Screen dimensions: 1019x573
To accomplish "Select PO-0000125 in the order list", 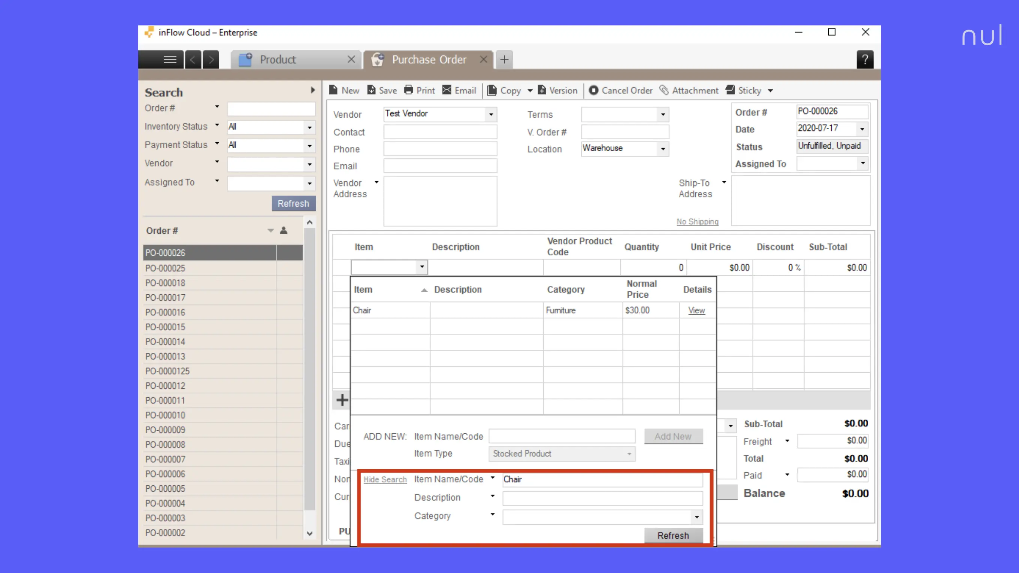I will [223, 371].
